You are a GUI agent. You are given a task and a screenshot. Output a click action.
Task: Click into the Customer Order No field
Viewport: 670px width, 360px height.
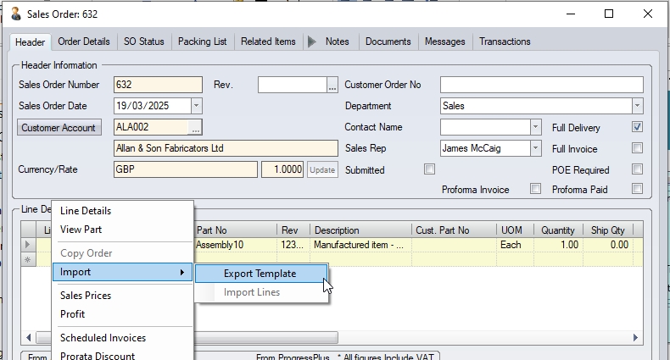click(541, 85)
